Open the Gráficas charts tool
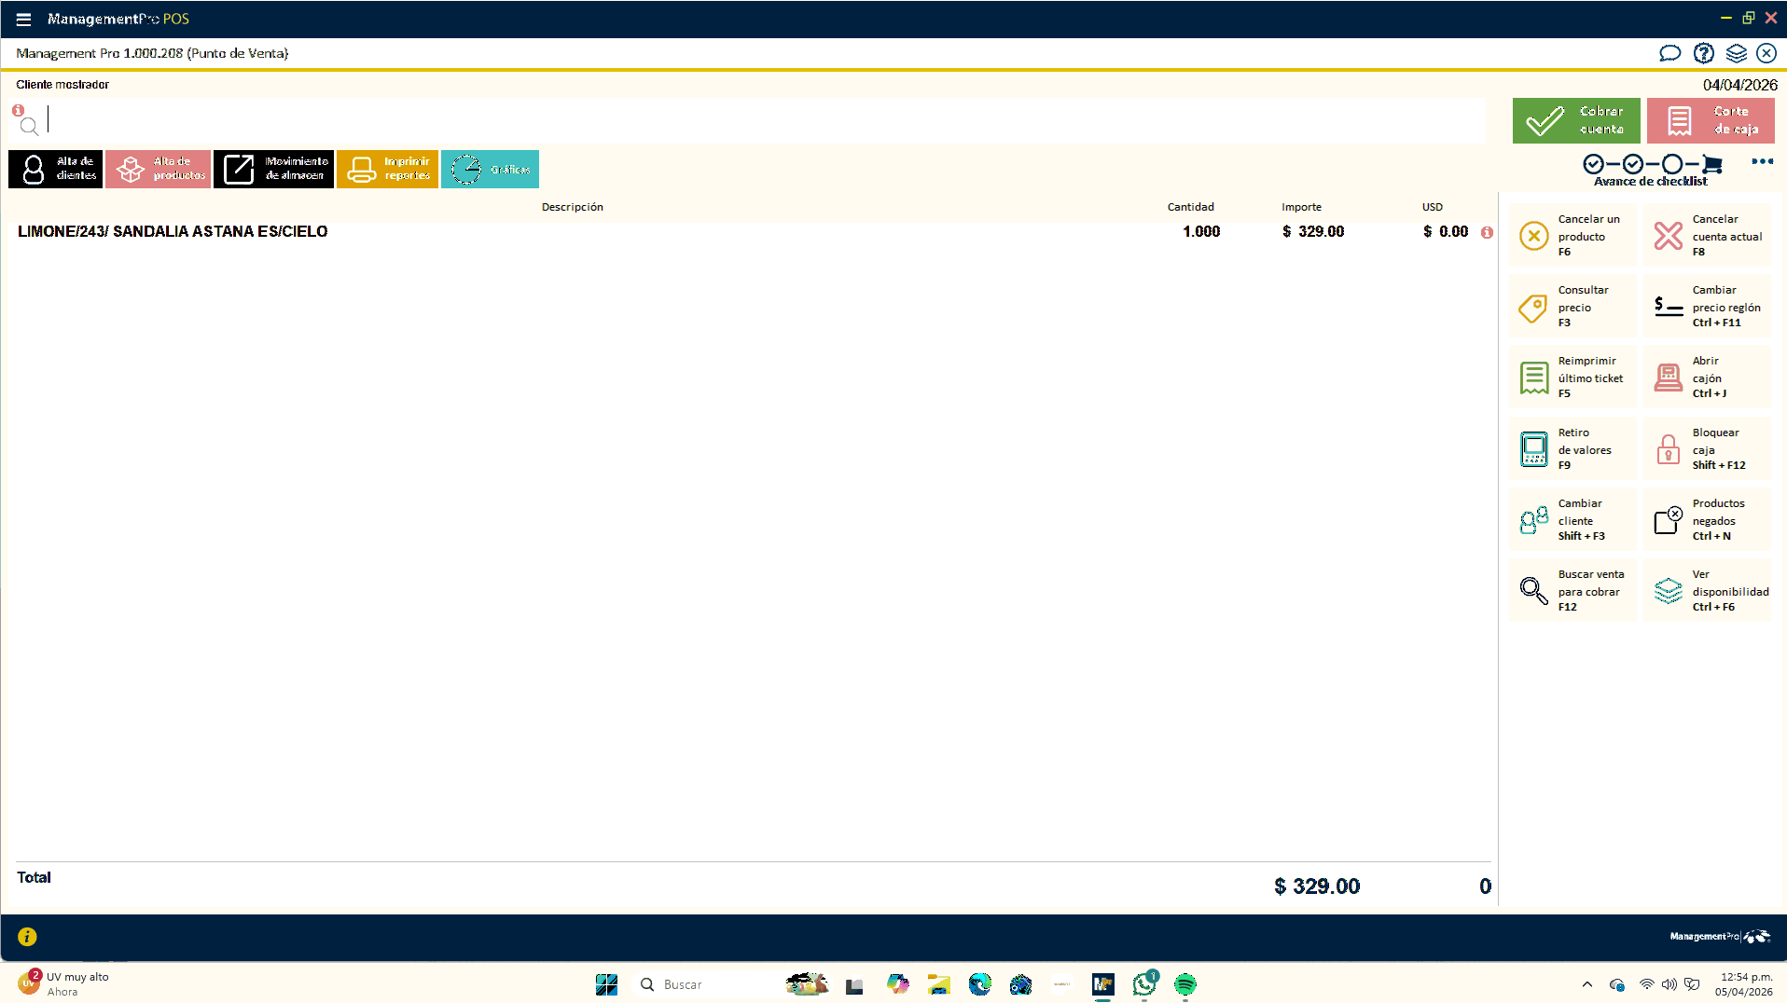 pyautogui.click(x=490, y=169)
